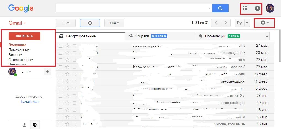281x129 pixels.
Task: Star the message dated 6 февр.
Action: point(67,89)
